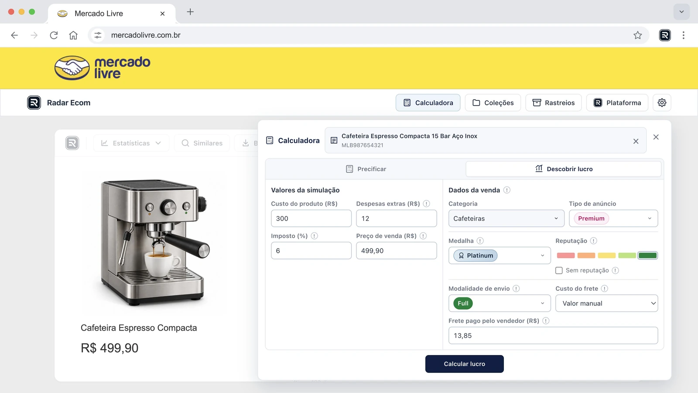Screen dimensions: 698x393
Task: Open the Coleções section
Action: [493, 103]
